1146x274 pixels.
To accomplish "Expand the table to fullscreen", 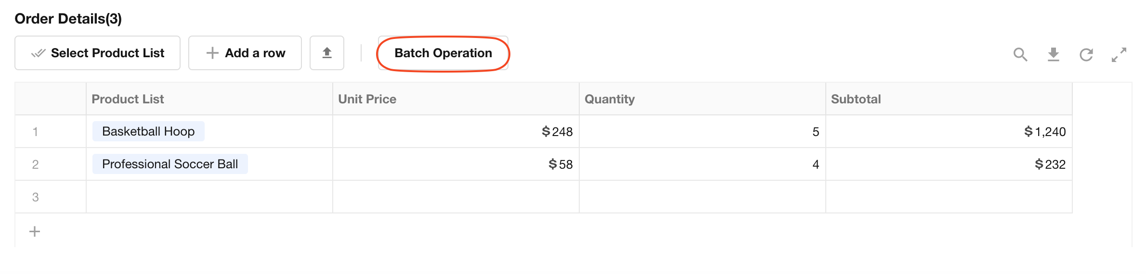I will (x=1119, y=54).
